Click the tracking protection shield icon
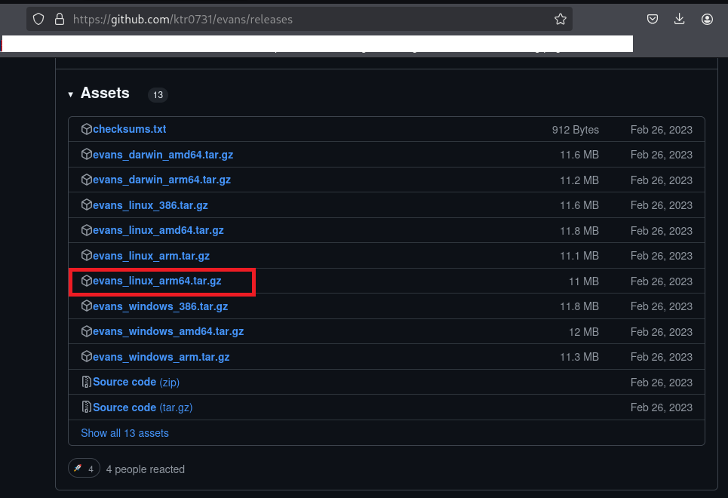 38,19
